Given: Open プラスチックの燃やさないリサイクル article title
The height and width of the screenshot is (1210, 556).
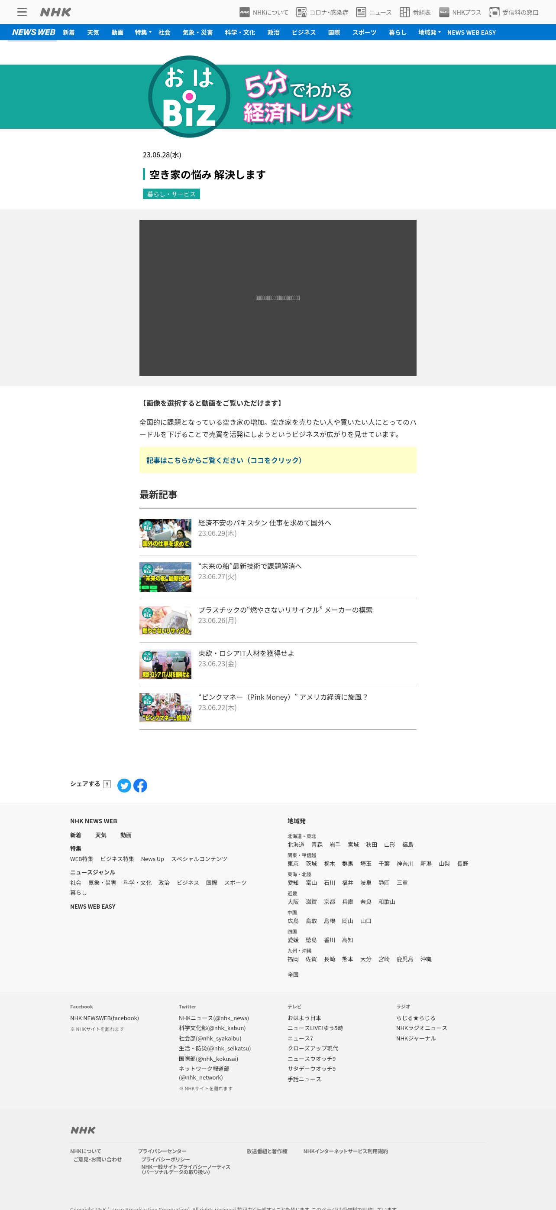Looking at the screenshot, I should point(285,610).
